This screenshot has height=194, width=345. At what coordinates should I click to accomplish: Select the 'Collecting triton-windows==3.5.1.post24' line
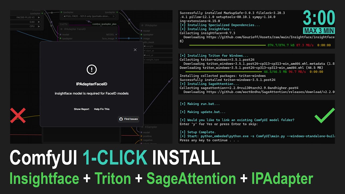click(x=217, y=60)
